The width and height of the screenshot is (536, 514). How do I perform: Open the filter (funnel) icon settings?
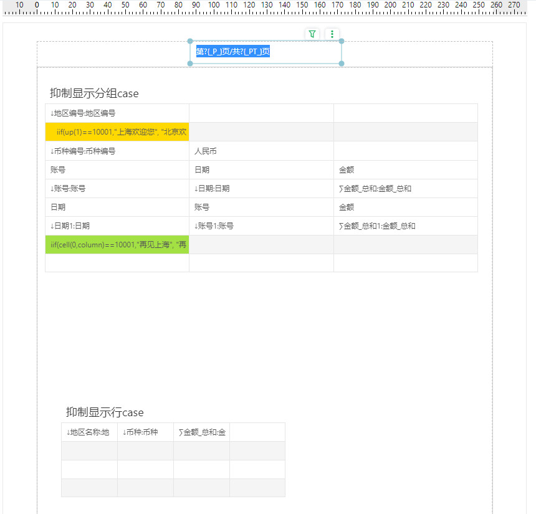(312, 34)
